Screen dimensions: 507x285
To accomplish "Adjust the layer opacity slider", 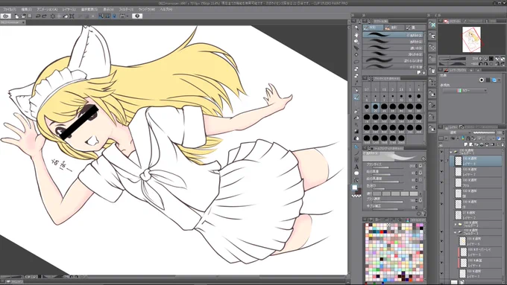I will 483,132.
